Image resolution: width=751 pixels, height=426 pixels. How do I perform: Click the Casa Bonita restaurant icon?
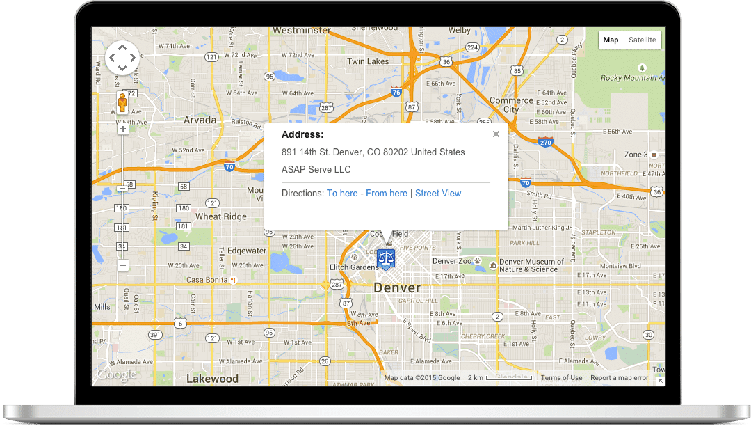click(x=233, y=280)
